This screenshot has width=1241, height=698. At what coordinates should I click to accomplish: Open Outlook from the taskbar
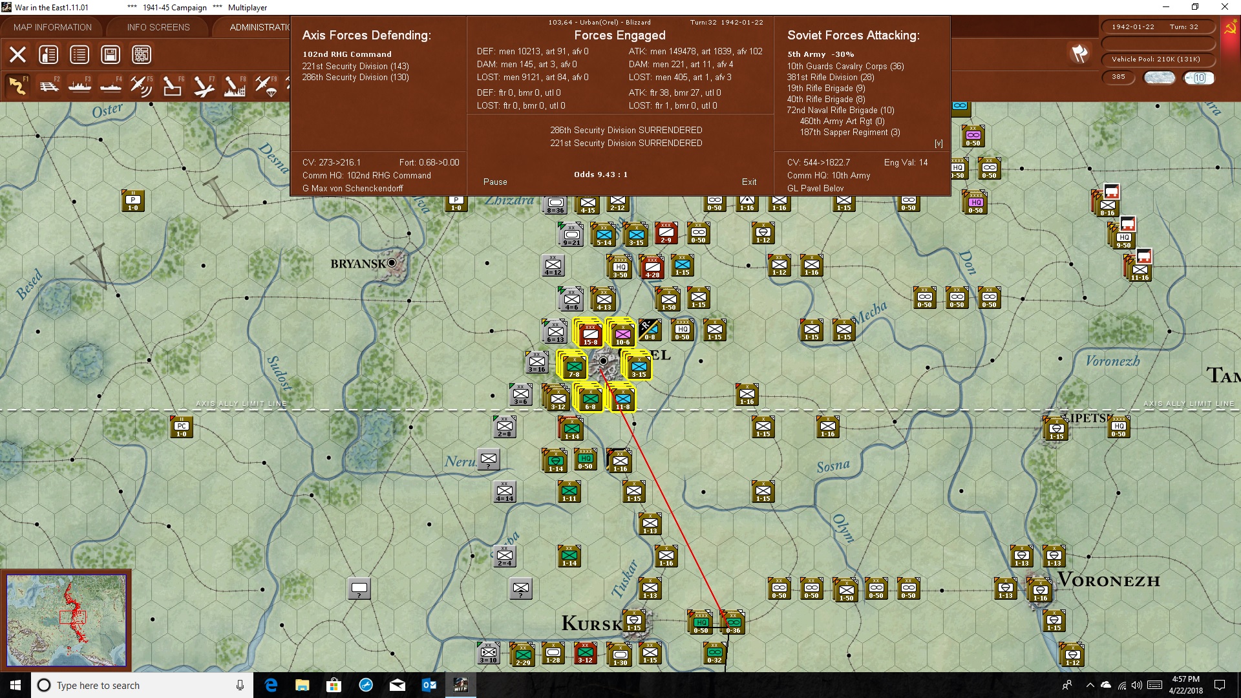[x=429, y=685]
